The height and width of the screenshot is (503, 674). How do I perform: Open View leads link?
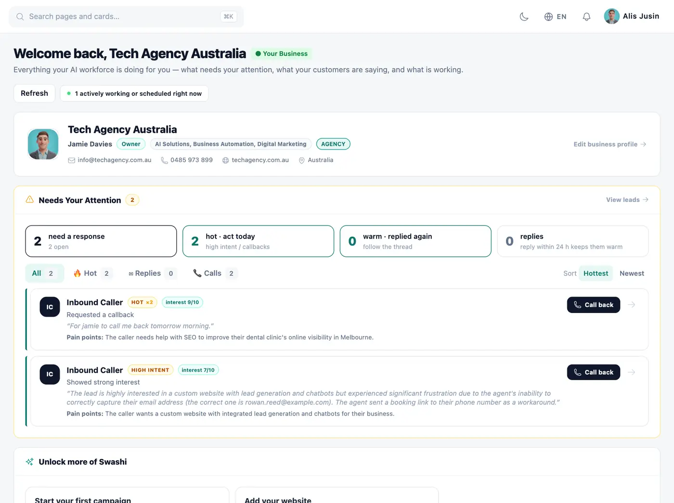pos(627,200)
